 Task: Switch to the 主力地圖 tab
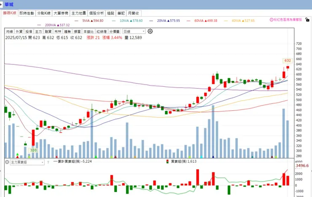pyautogui.click(x=78, y=13)
